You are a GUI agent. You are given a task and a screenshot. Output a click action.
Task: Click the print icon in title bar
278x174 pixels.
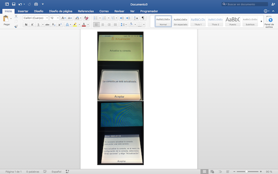36,4
